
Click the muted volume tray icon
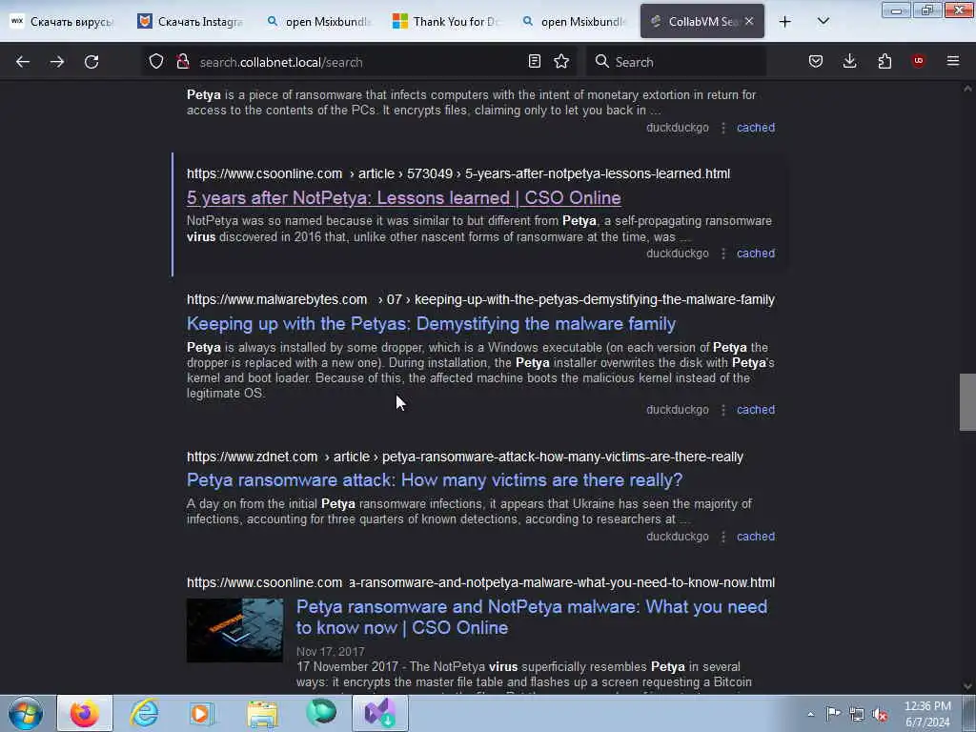[880, 715]
